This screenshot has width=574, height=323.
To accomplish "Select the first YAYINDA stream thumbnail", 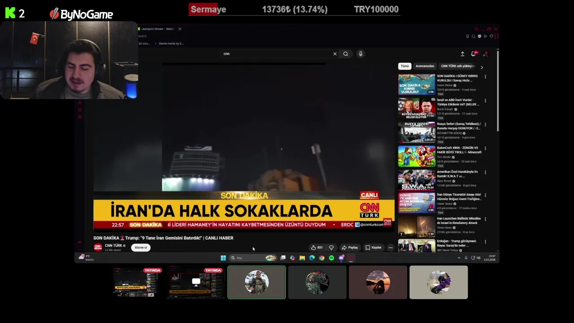I will 136,283.
